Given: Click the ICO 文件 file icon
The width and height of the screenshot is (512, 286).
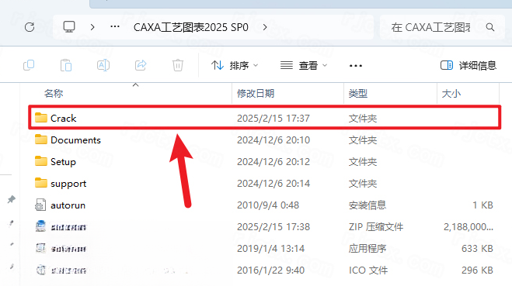Looking at the screenshot, I should 40,270.
